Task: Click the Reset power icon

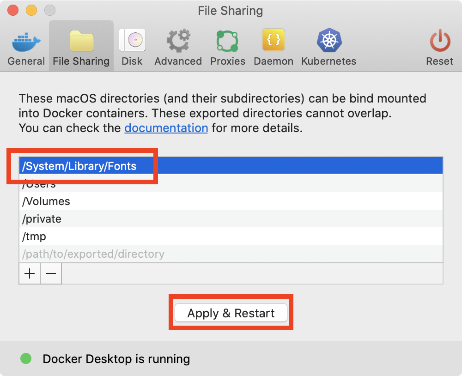Action: (440, 40)
